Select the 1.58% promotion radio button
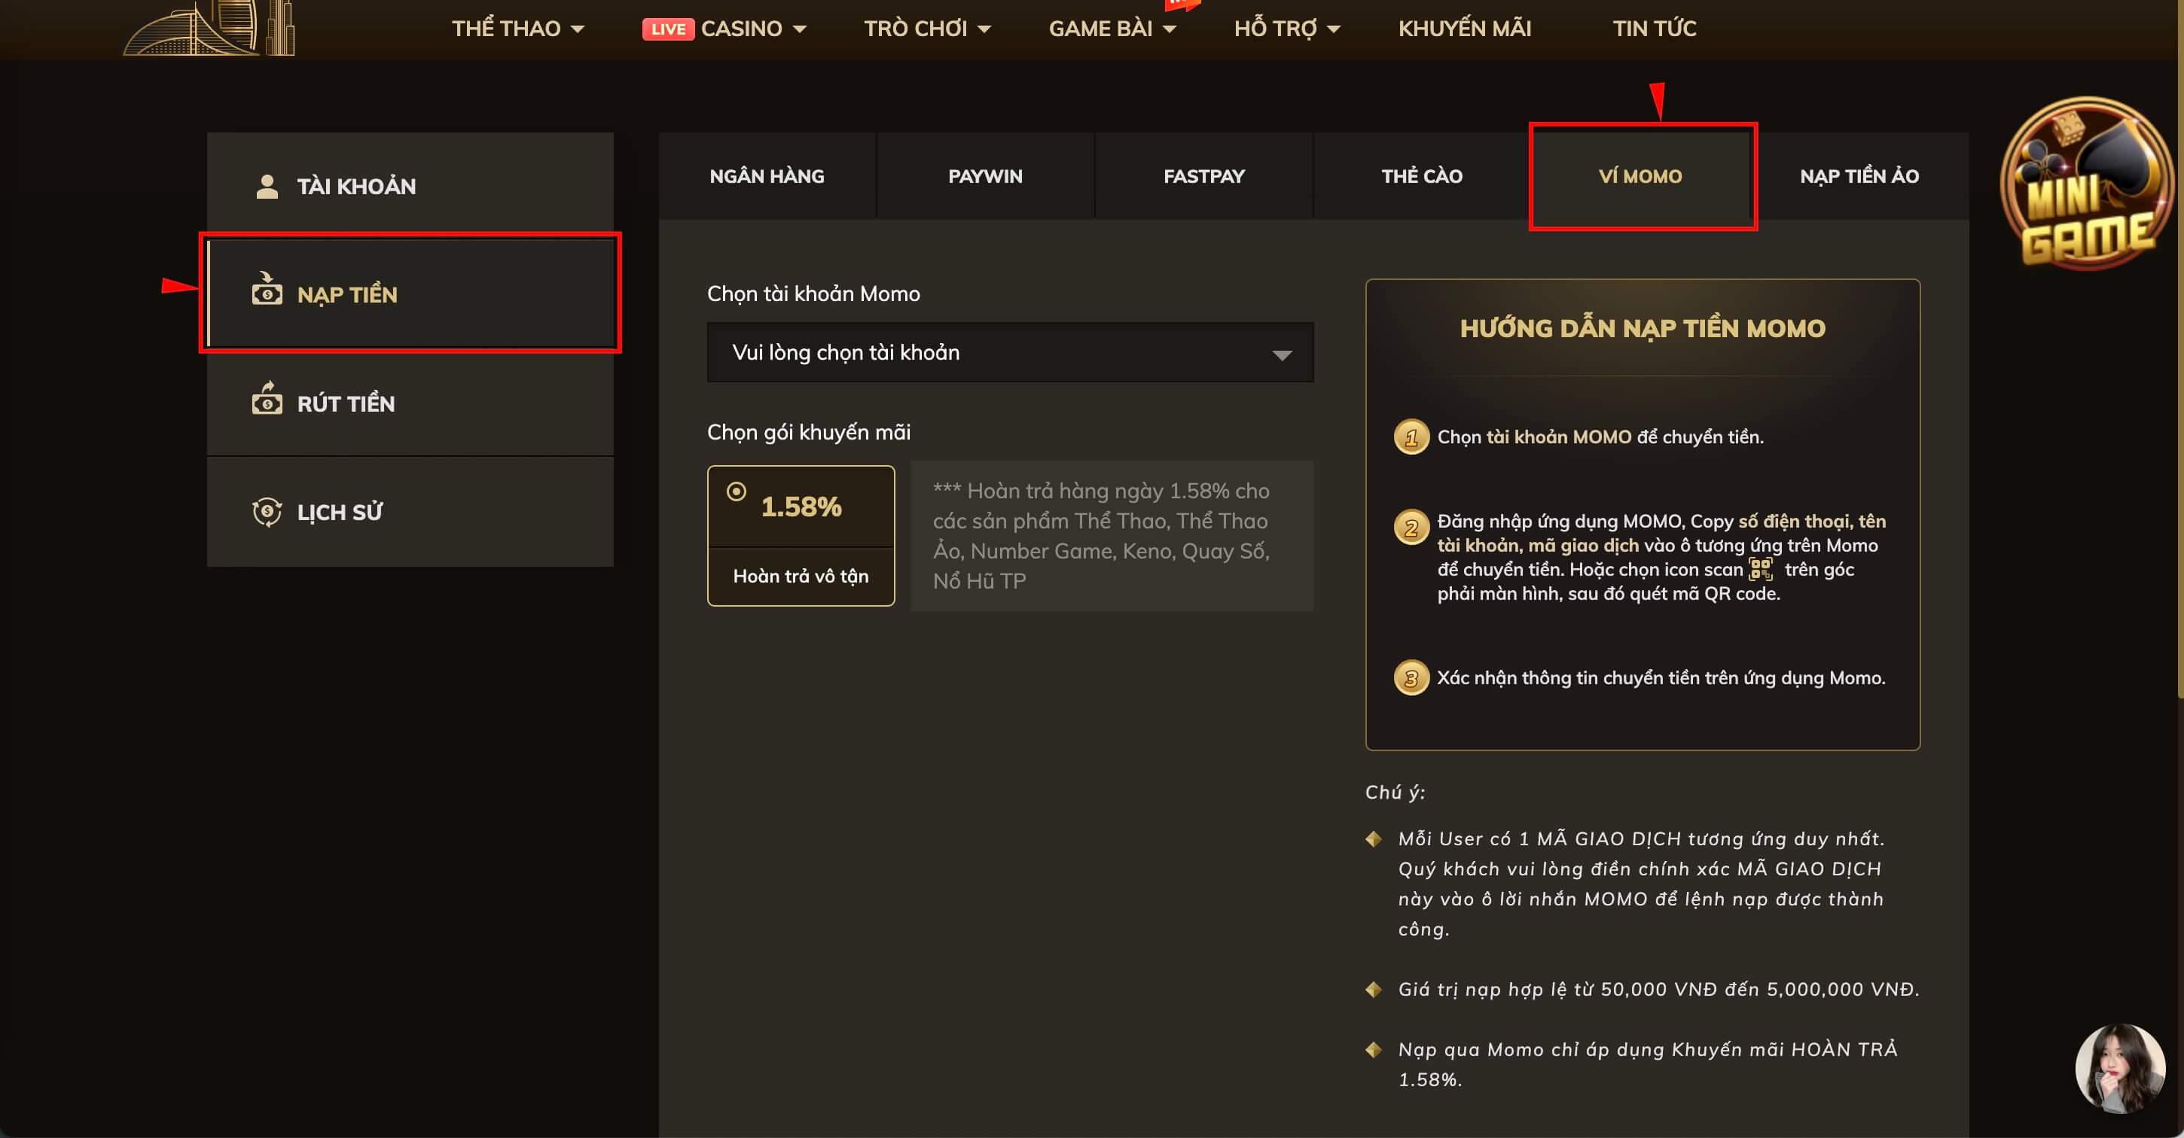This screenshot has width=2184, height=1138. pos(736,491)
